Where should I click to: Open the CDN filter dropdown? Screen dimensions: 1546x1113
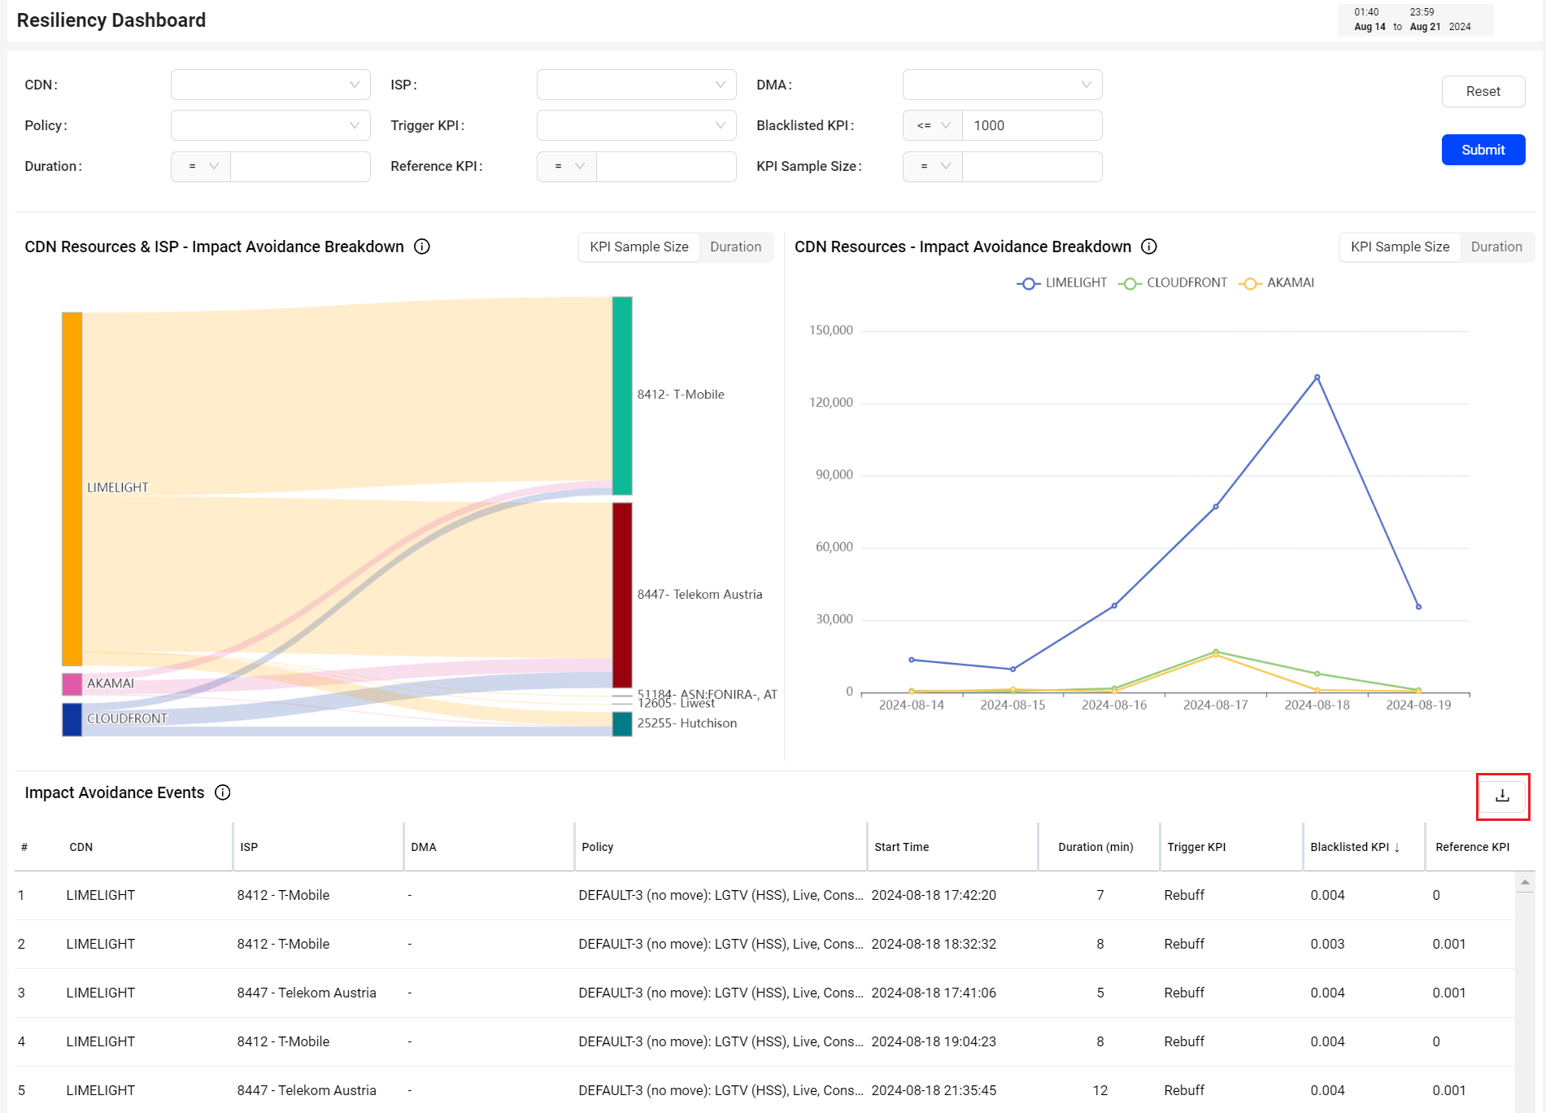tap(271, 85)
